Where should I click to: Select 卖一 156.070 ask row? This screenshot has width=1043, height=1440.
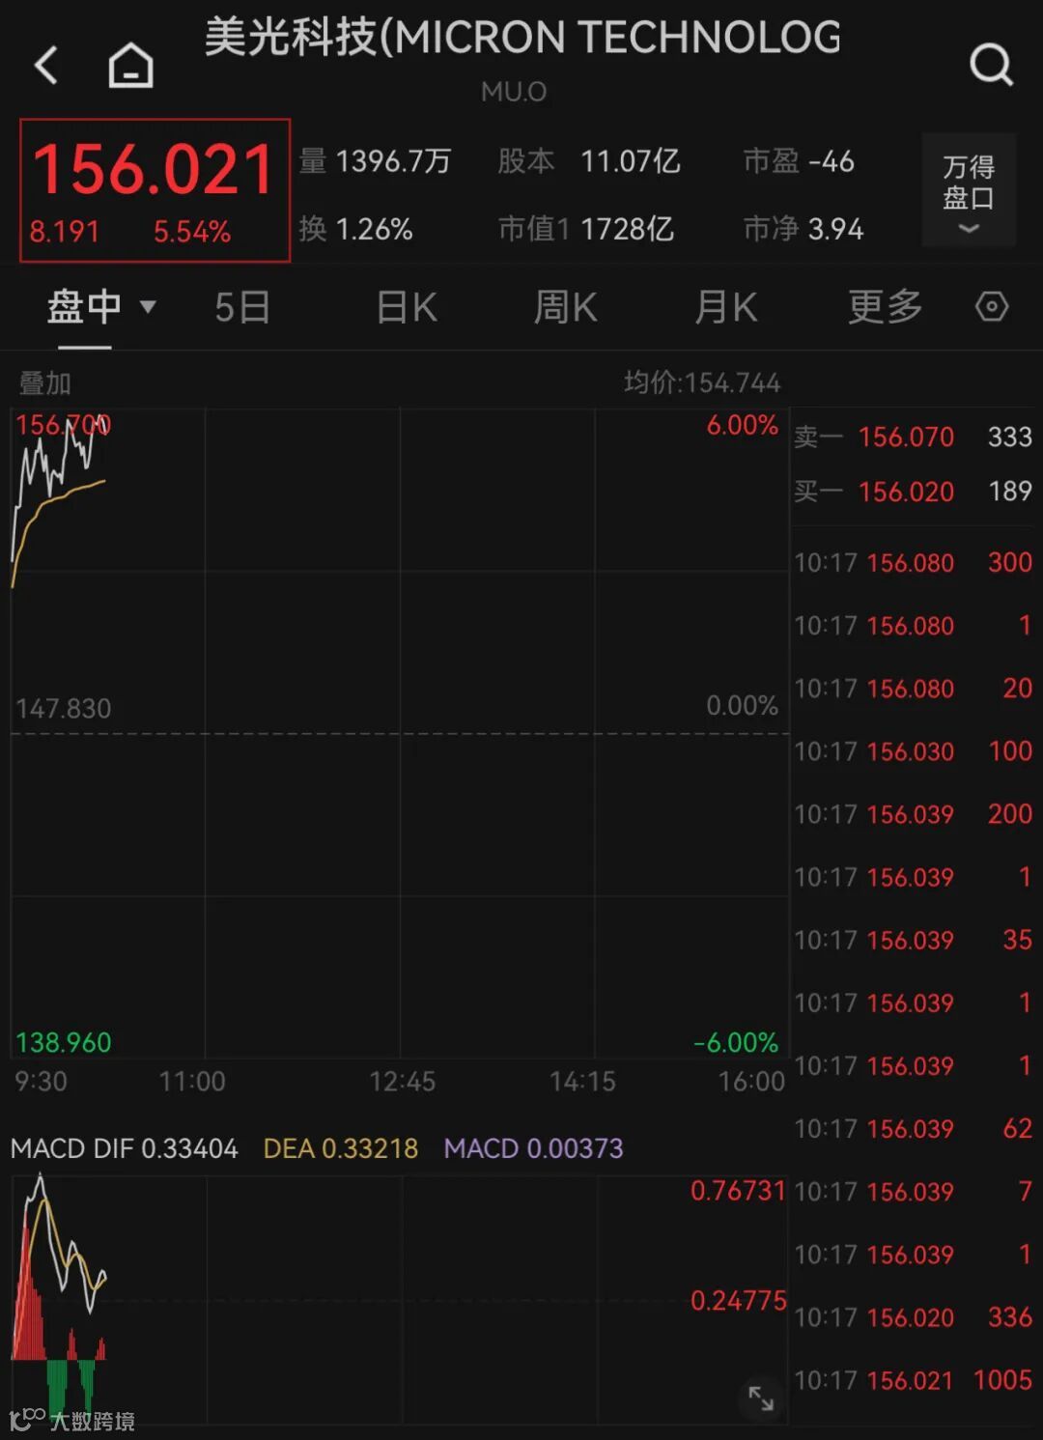(x=913, y=437)
